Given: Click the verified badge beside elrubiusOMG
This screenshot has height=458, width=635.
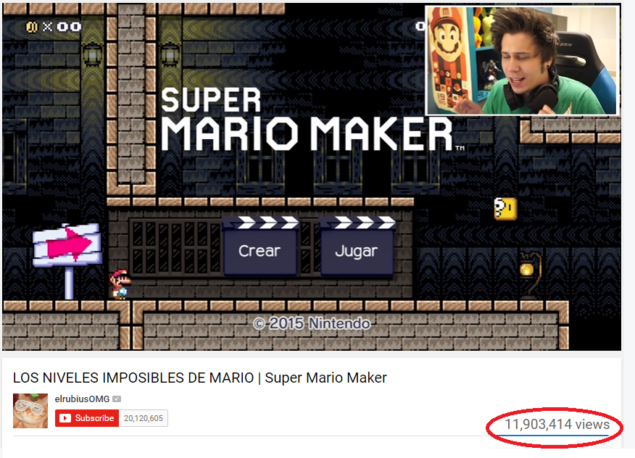Looking at the screenshot, I should tap(117, 399).
